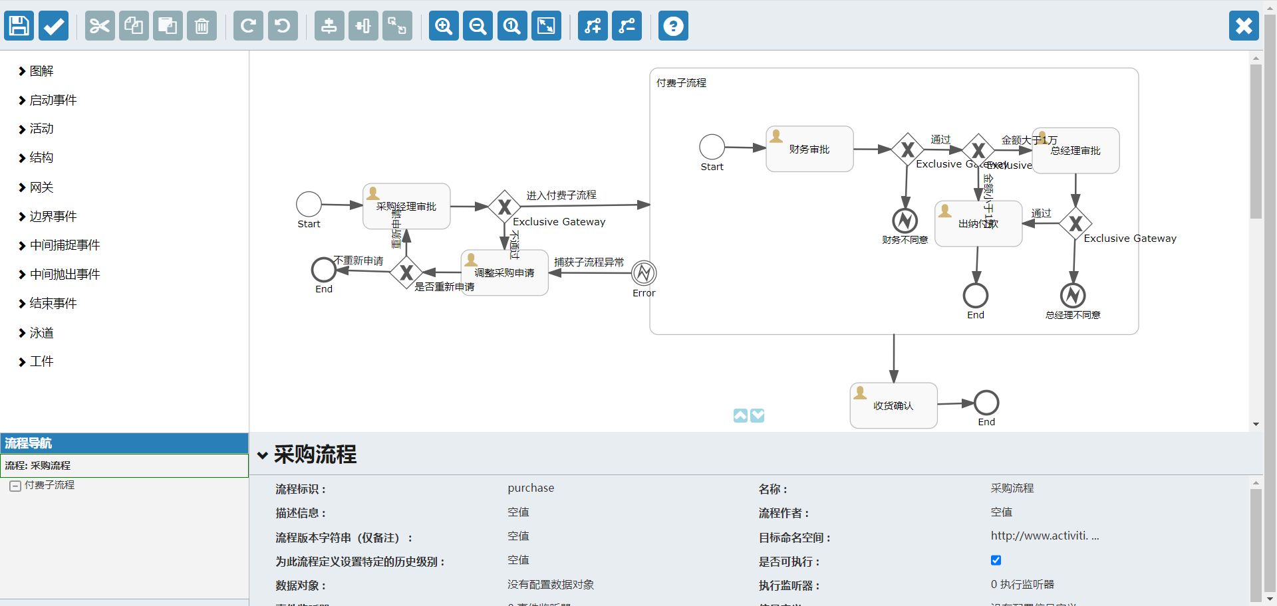
Task: Click the Zoom out magnifier icon
Action: tap(478, 26)
